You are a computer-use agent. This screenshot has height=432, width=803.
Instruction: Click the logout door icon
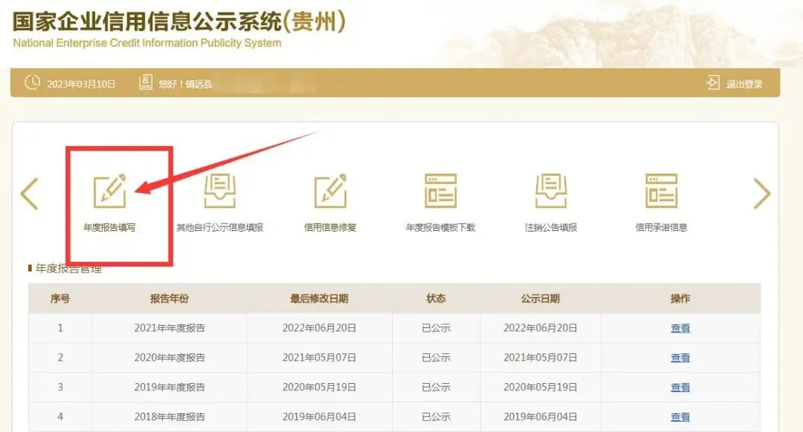[x=715, y=83]
